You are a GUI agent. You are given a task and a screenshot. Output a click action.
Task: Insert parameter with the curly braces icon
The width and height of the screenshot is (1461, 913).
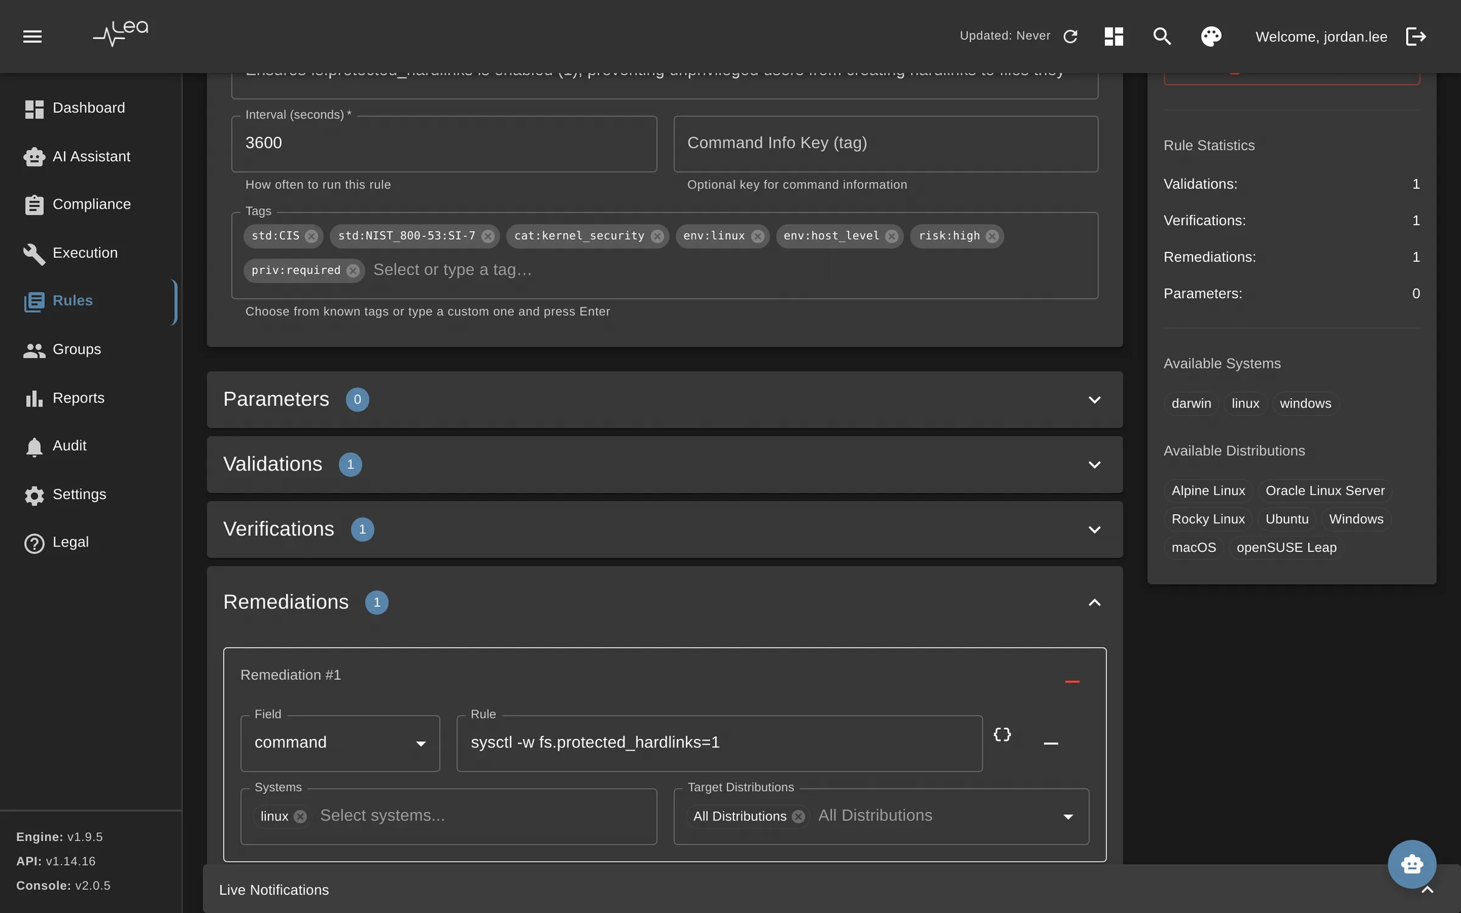[1002, 734]
